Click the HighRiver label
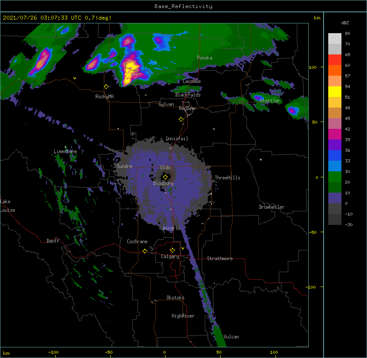 tap(183, 316)
